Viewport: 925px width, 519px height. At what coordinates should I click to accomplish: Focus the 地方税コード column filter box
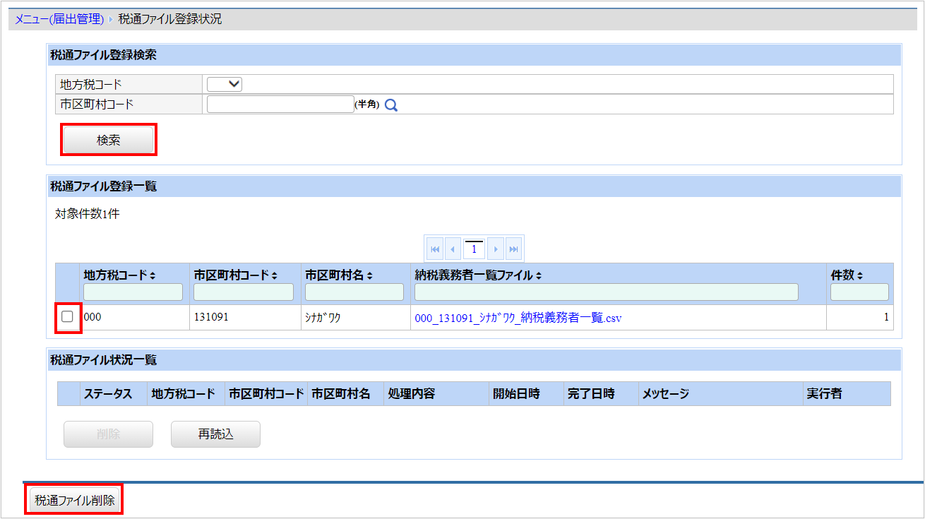pos(133,292)
